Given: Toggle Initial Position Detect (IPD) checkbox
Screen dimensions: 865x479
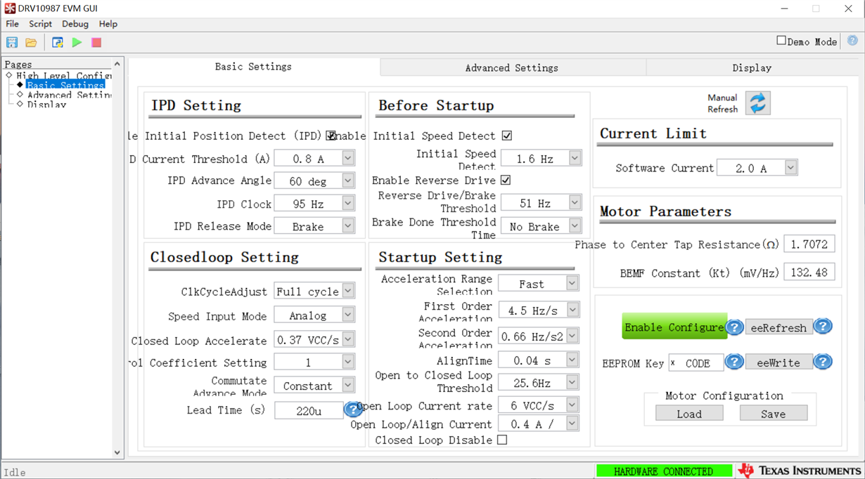Looking at the screenshot, I should [331, 136].
